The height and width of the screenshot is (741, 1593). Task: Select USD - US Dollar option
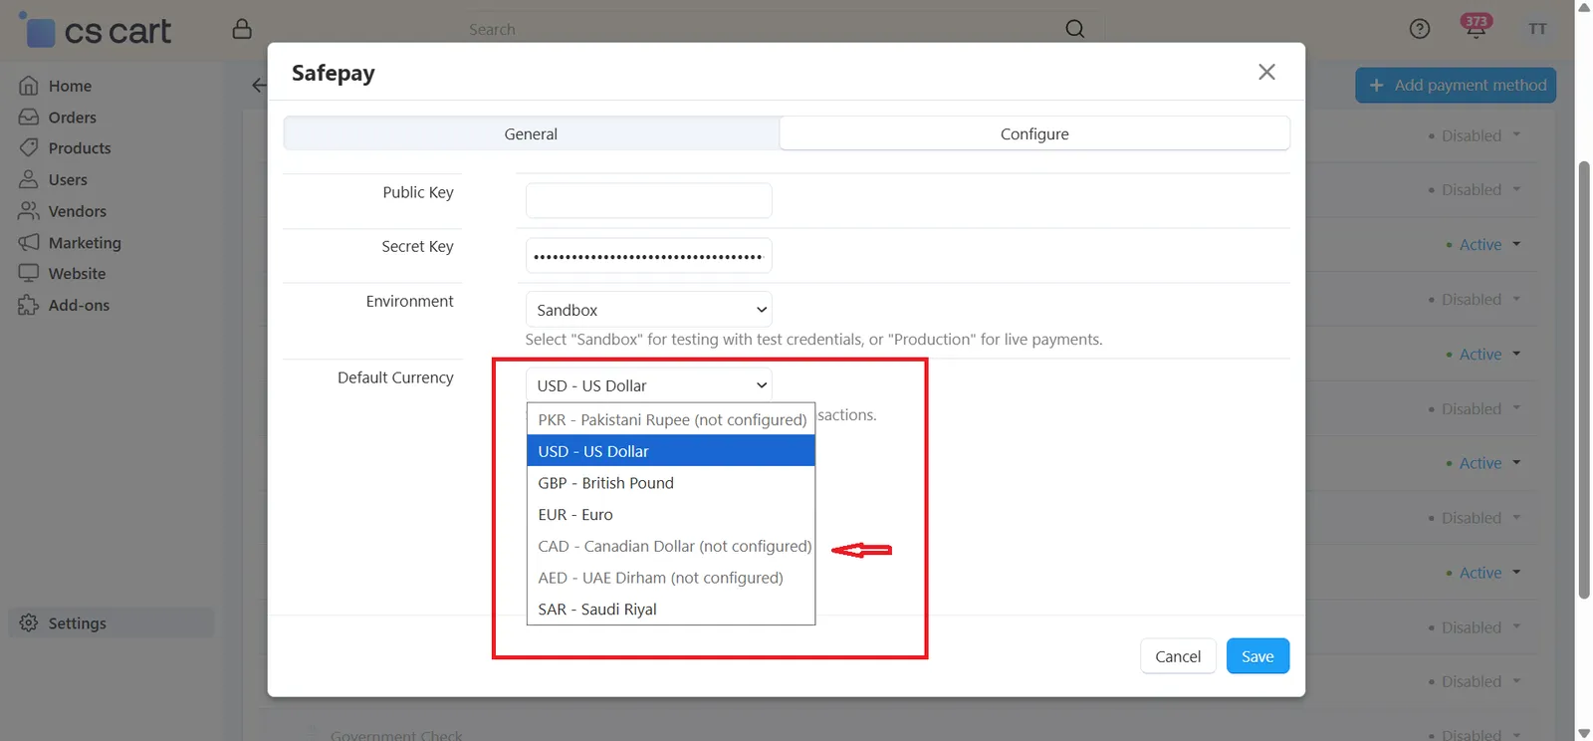[671, 451]
